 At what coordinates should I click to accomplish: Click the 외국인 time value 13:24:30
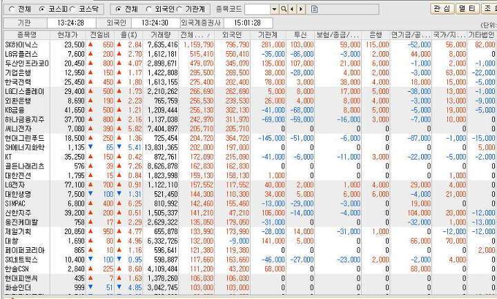click(x=155, y=23)
